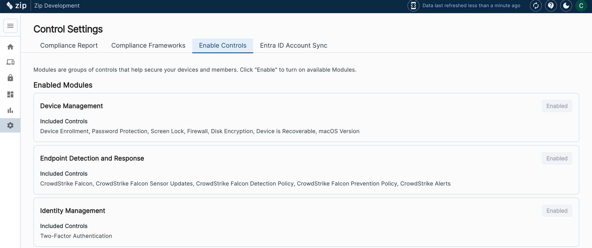Viewport: 592px width, 248px height.
Task: Click the data sync status icon
Action: click(413, 6)
